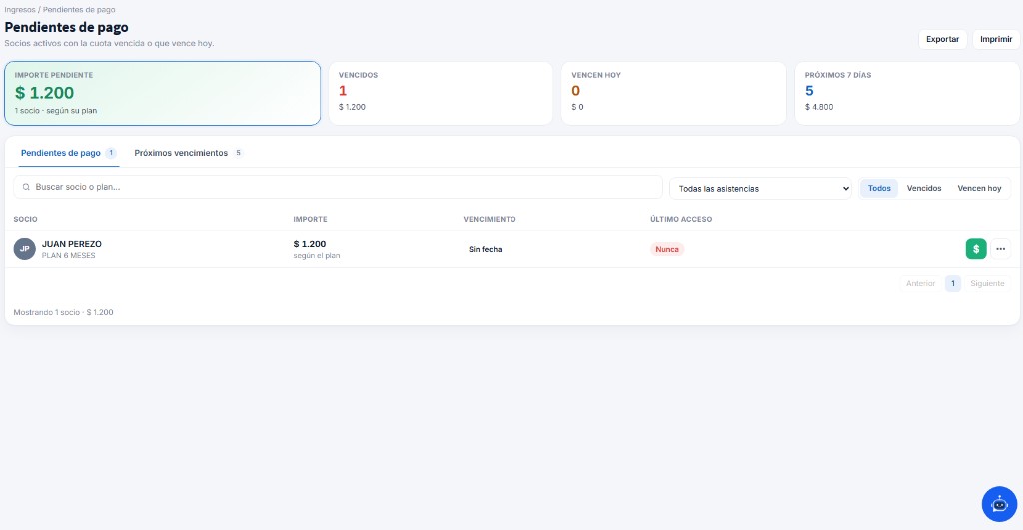Open the Próximos 7 días summary card
Screen dimensions: 1023x530
907,93
